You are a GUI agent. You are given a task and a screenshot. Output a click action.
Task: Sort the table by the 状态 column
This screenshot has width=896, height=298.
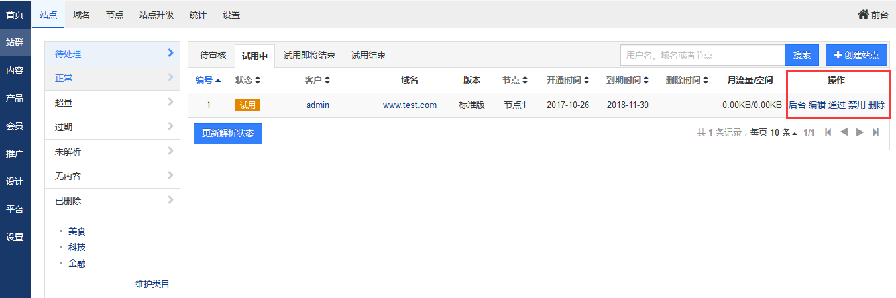click(x=248, y=80)
